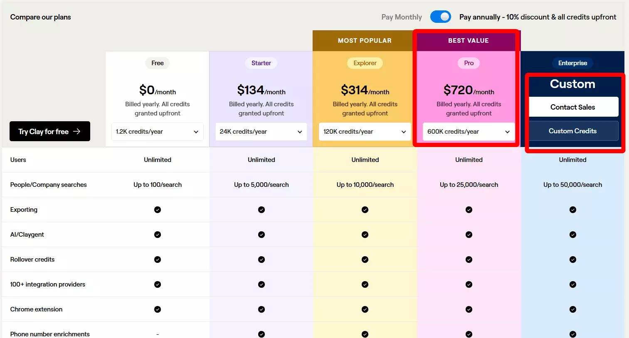Click the Custom Credits button
This screenshot has width=629, height=338.
pyautogui.click(x=572, y=131)
